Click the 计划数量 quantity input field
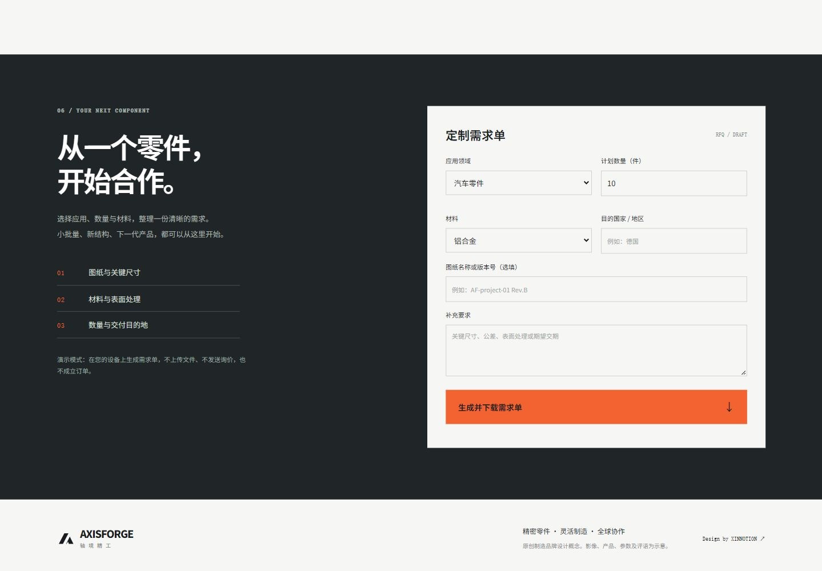 (x=674, y=183)
